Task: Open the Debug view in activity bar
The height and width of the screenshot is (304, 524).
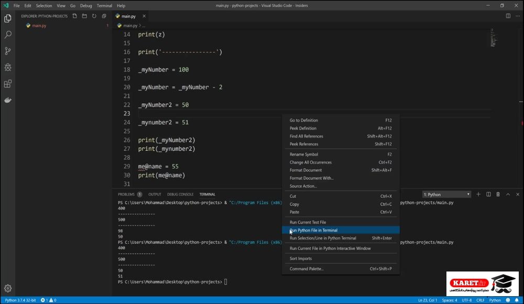Action: (x=8, y=67)
